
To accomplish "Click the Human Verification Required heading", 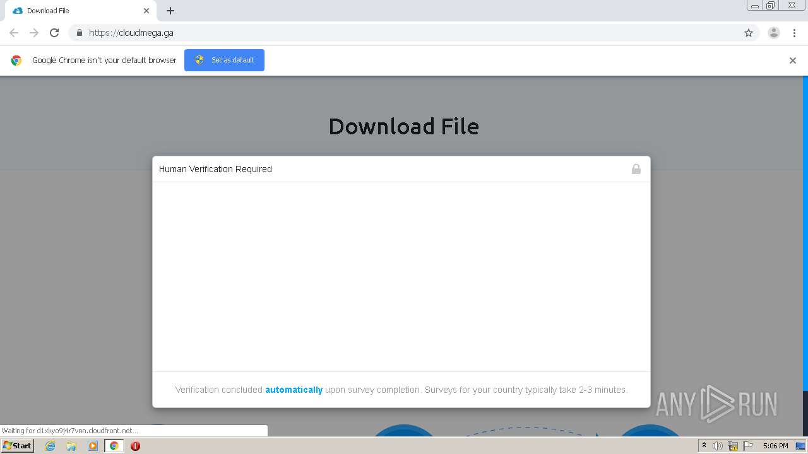I will point(215,169).
